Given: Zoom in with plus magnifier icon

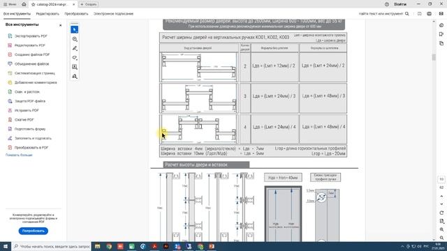Looking at the screenshot, I should tap(441, 229).
